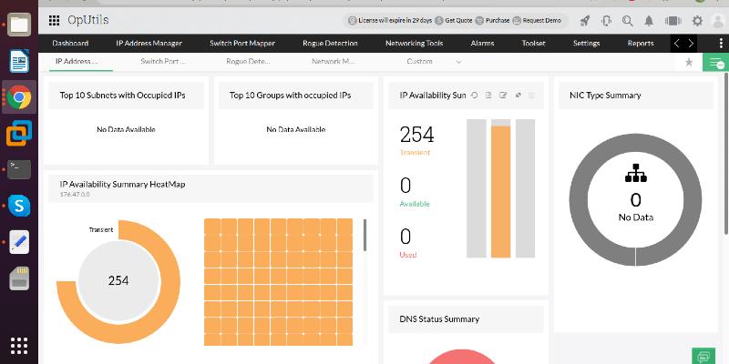The image size is (729, 364).
Task: Open the three-dot vertical menu
Action: point(721,44)
